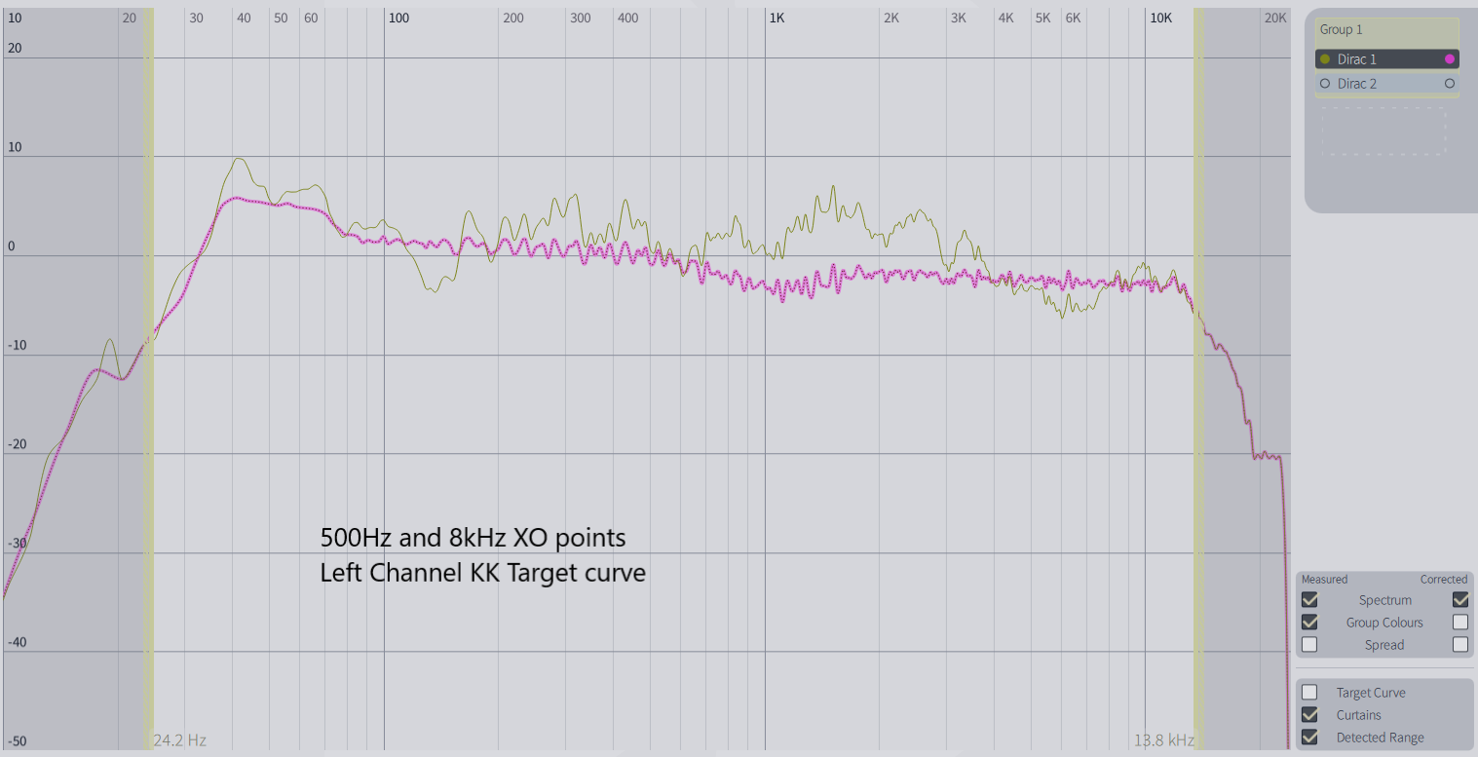The image size is (1478, 757).
Task: Select the Dirac 1 channel row
Action: [1387, 59]
